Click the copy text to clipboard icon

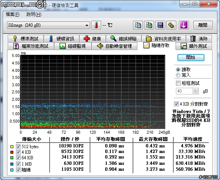coord(138,25)
